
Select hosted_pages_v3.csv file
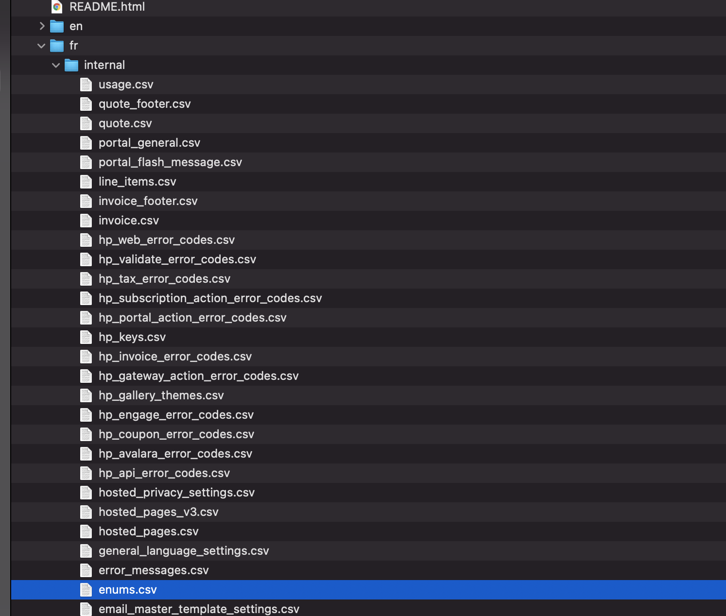click(x=158, y=512)
